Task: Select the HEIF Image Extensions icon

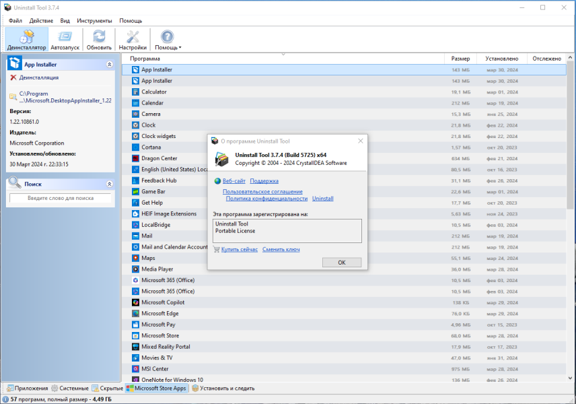Action: [135, 213]
